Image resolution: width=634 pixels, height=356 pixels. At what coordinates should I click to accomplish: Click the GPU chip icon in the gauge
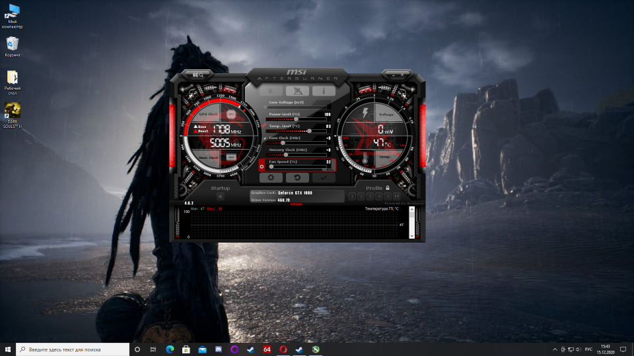[x=231, y=114]
